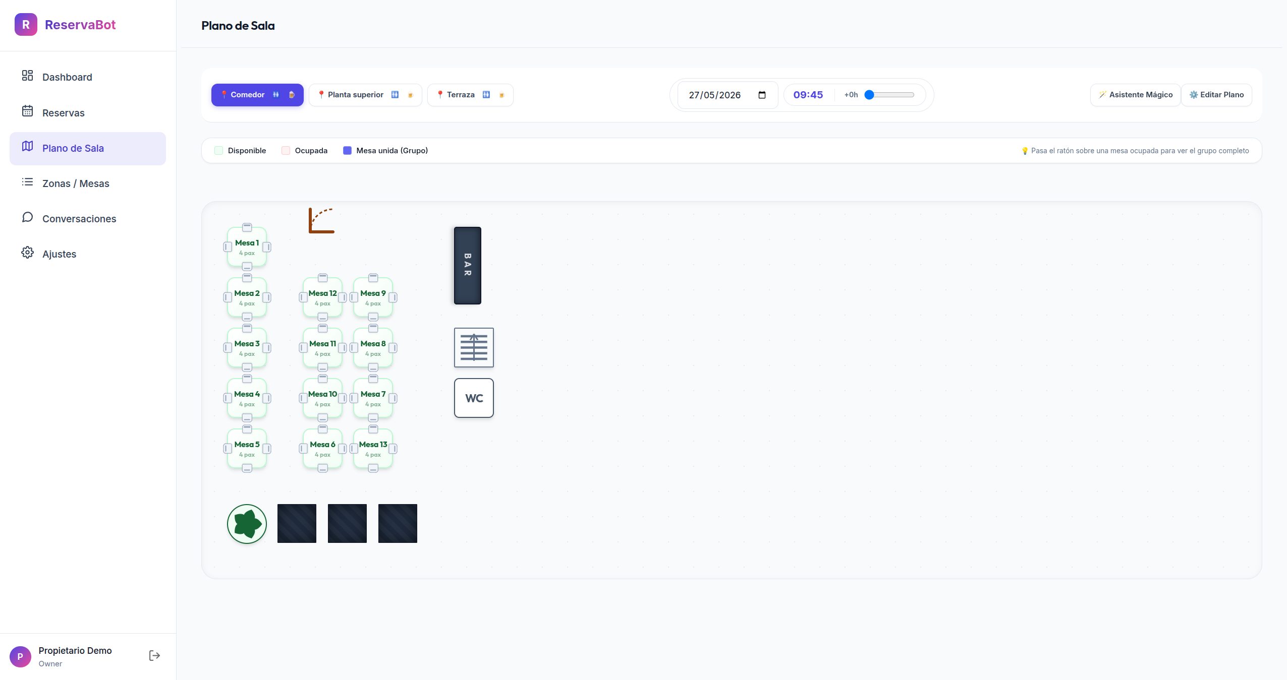Select Mesa 12 table
1287x680 pixels.
322,297
